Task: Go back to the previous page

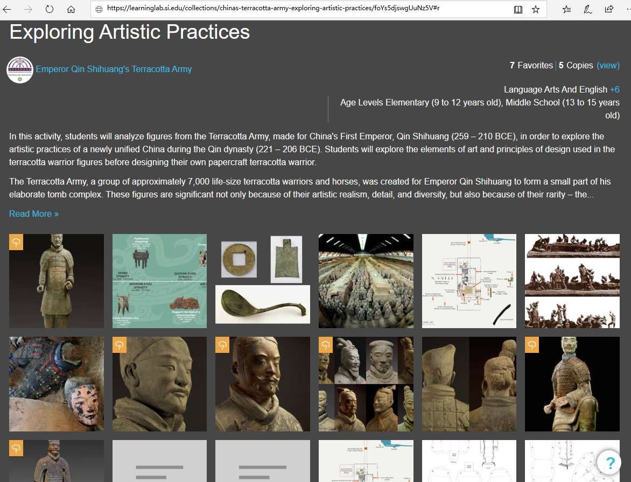Action: pos(8,9)
